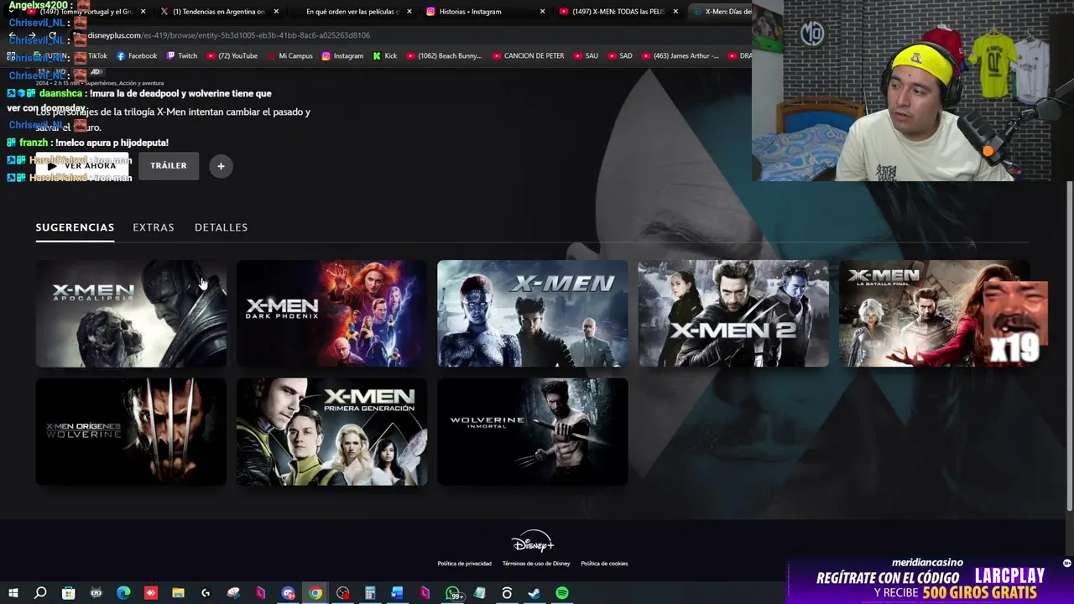Viewport: 1074px width, 604px height.
Task: Open the Facebook bookmark
Action: point(137,56)
